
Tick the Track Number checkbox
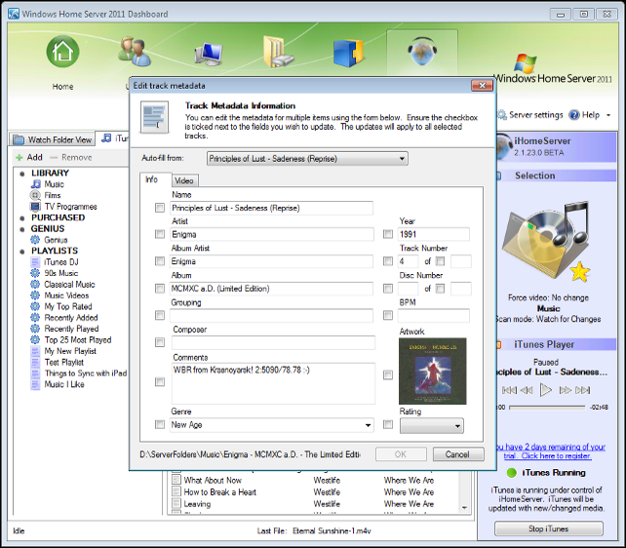[388, 261]
